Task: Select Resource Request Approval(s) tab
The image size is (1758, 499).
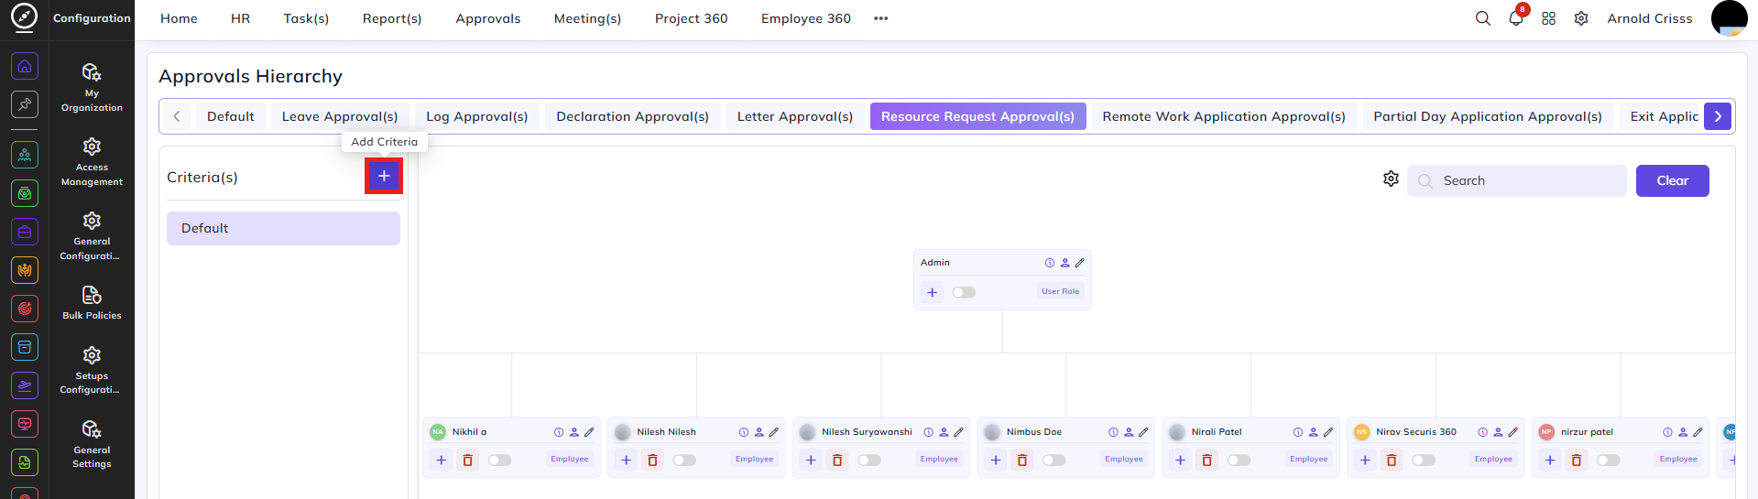Action: tap(977, 116)
